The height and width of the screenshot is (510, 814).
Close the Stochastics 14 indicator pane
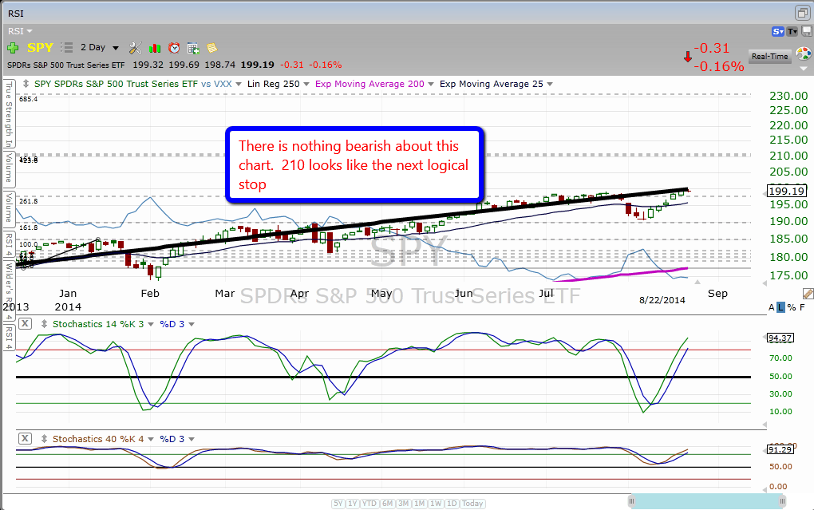point(25,324)
